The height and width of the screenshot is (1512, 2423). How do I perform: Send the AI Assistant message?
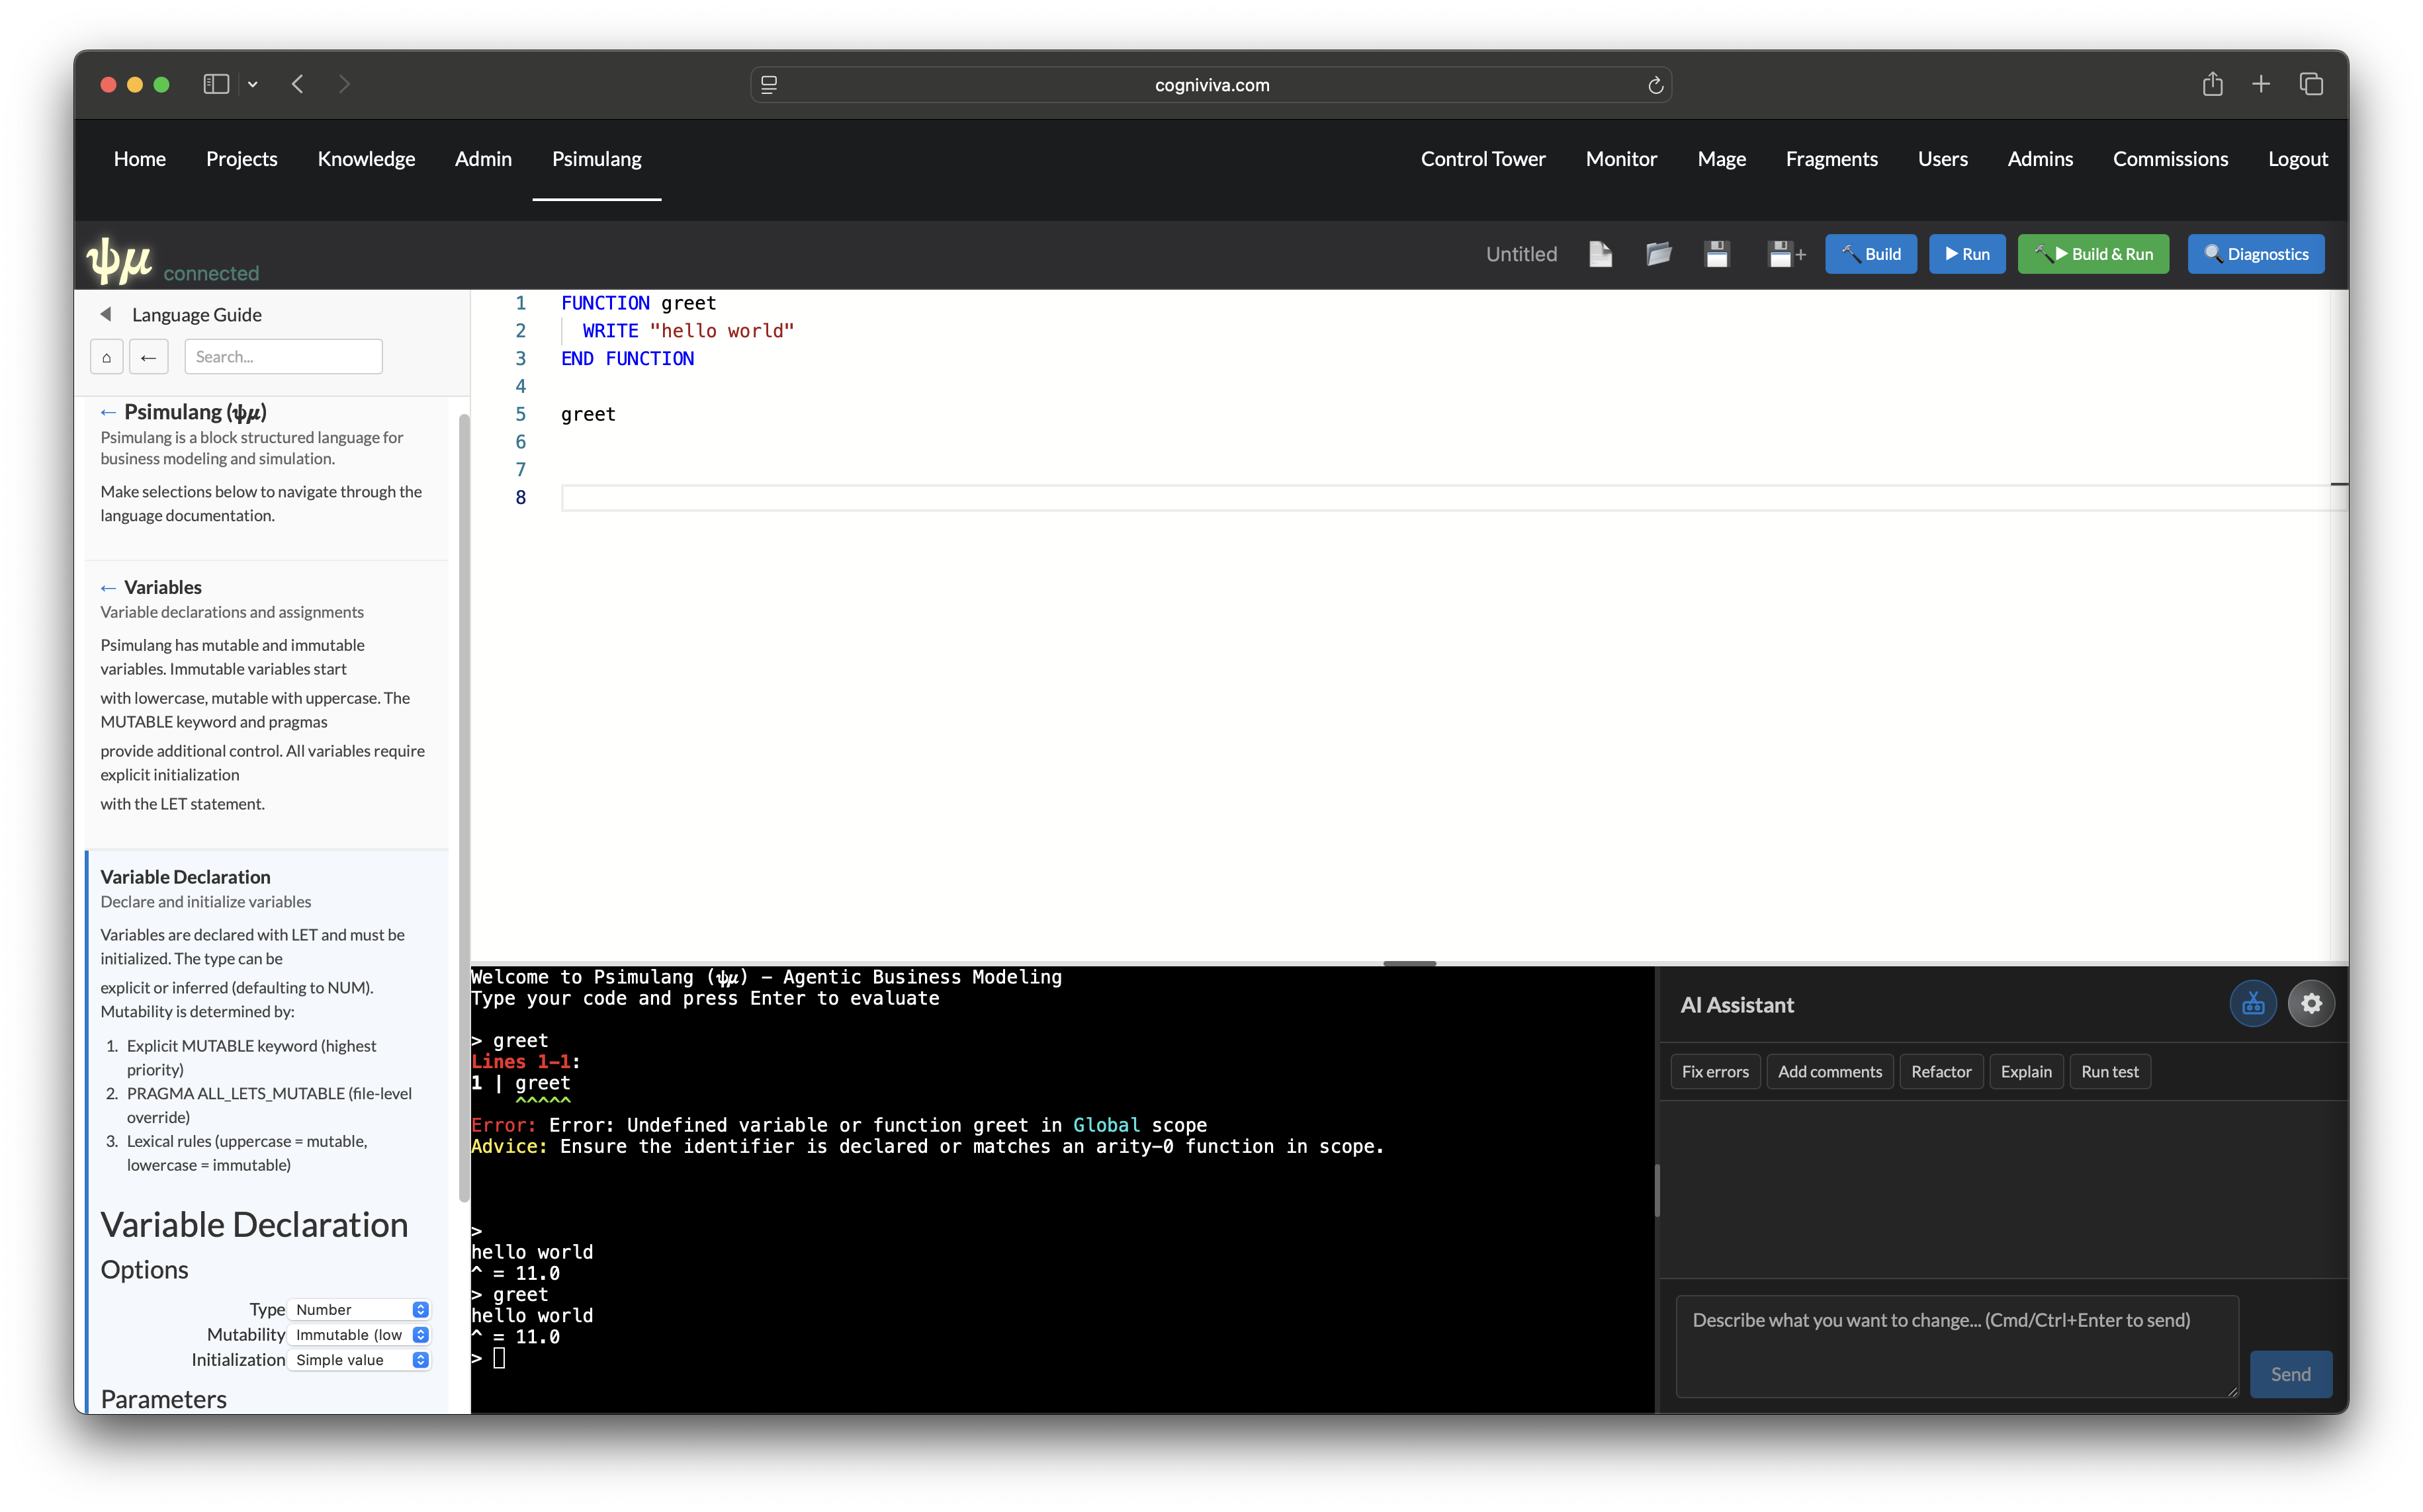click(x=2290, y=1374)
